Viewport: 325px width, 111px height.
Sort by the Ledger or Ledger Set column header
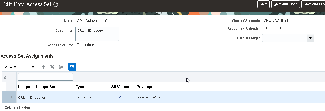[x=37, y=87]
